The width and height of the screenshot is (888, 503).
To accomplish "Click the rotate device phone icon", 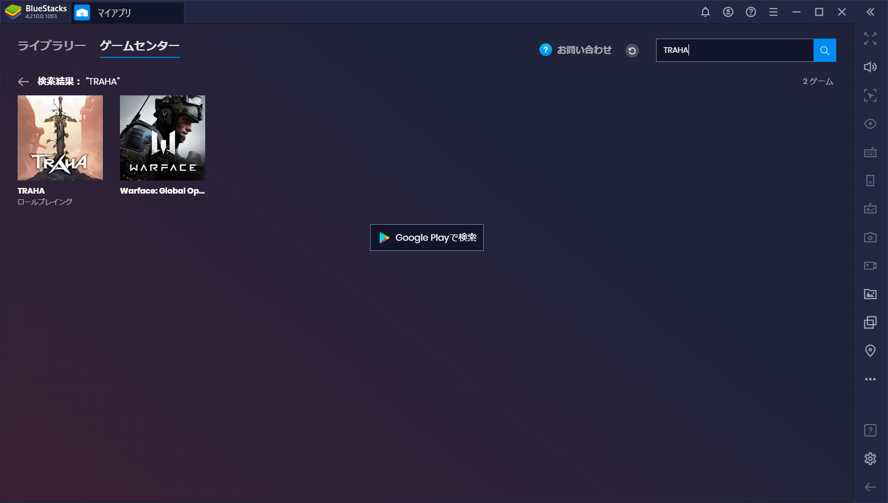I will tap(870, 181).
